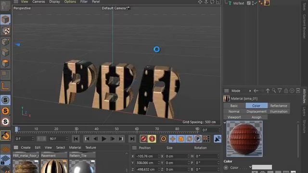This screenshot has height=173, width=308.
Task: Open the Display viewport menu
Action: [x=54, y=1]
